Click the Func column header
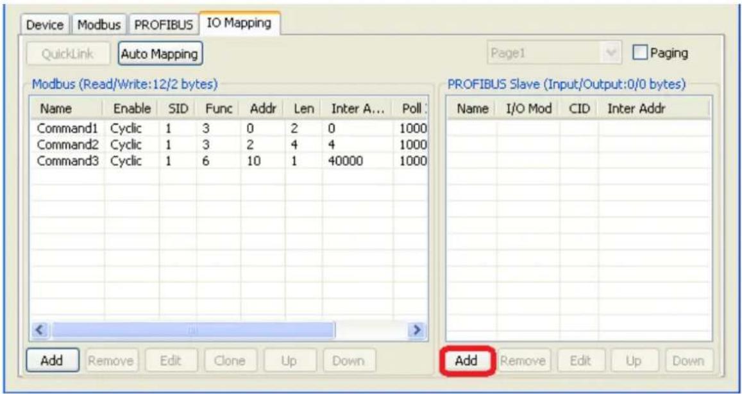This screenshot has height=394, width=742. coord(219,109)
